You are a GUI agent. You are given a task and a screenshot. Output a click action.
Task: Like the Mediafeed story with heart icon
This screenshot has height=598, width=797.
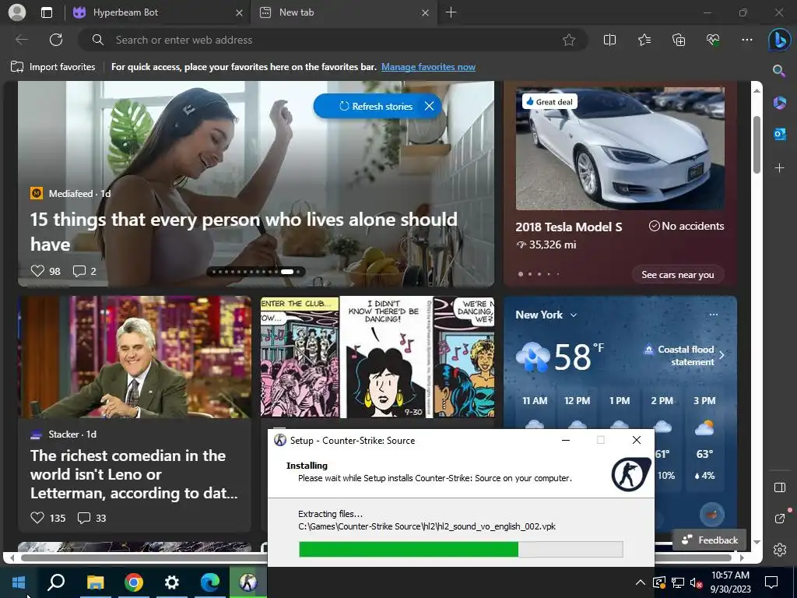coord(37,271)
